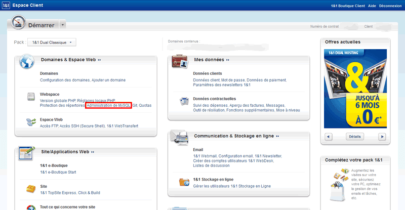Screen dimensions: 405x210
Task: Expand Domaines & Espace Web section arrow
Action: [99, 60]
